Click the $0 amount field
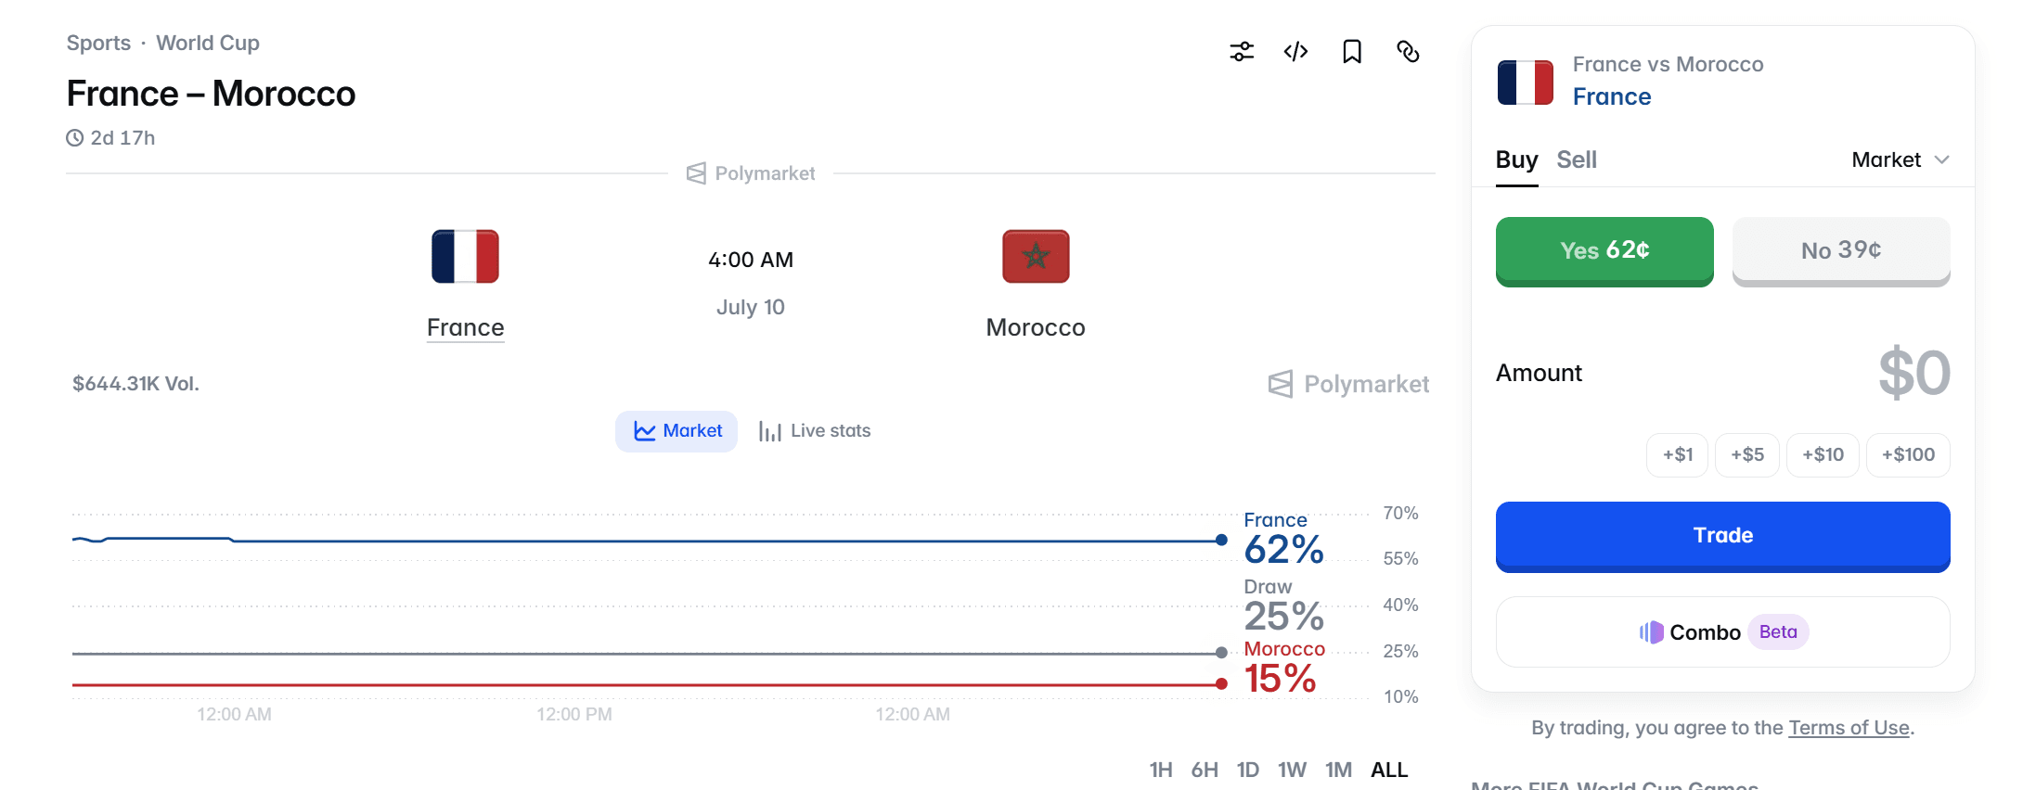The width and height of the screenshot is (2023, 790). [x=1913, y=374]
